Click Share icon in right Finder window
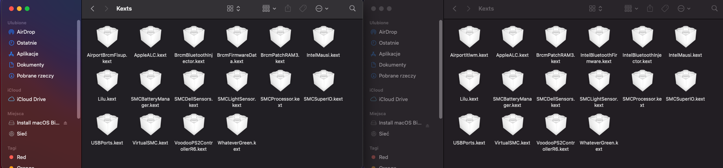The height and width of the screenshot is (168, 723). pos(650,8)
